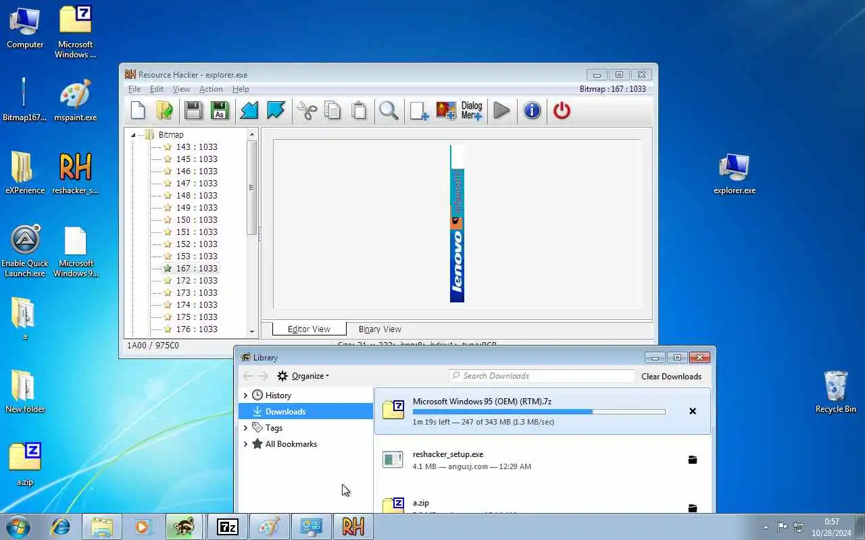The width and height of the screenshot is (865, 540).
Task: Click the Copy icon in toolbar
Action: coord(332,111)
